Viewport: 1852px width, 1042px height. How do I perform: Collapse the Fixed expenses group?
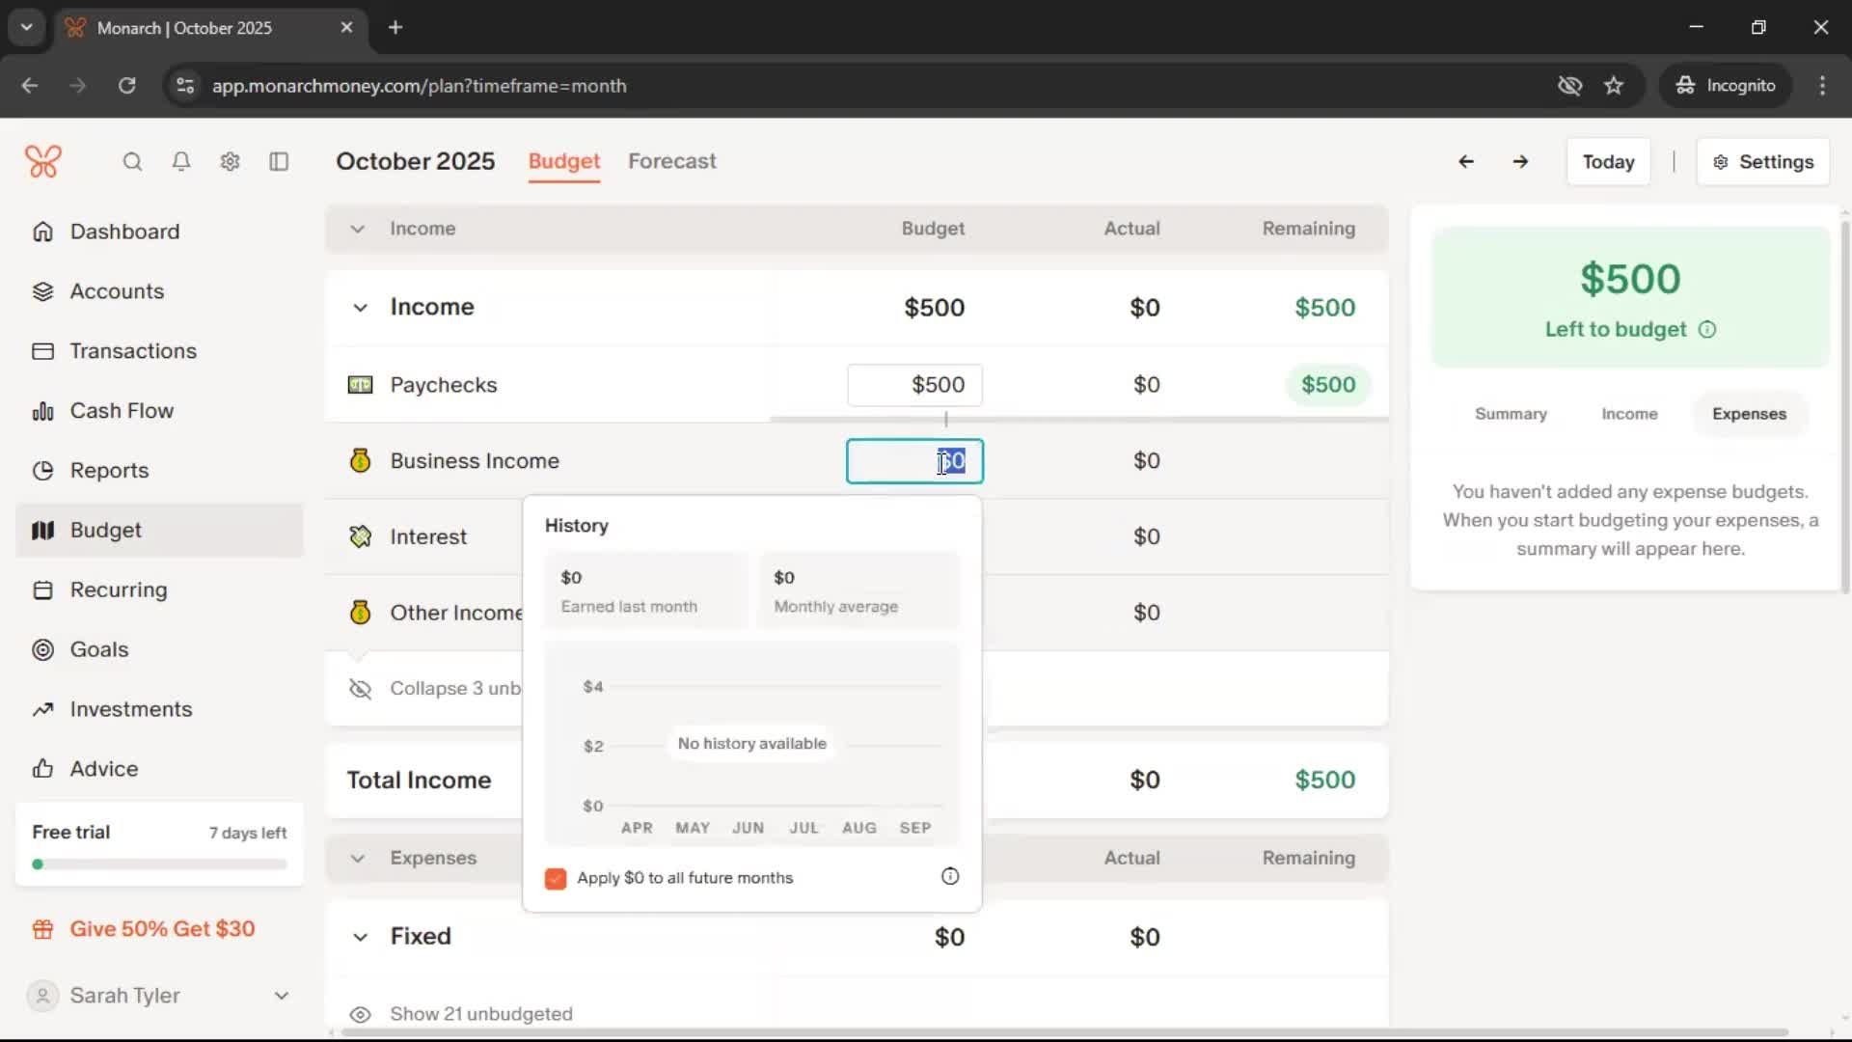click(360, 937)
